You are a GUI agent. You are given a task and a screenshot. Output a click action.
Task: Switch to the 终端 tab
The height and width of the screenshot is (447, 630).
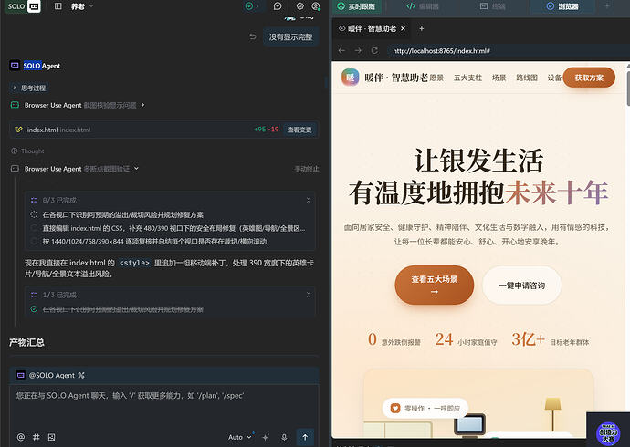tap(493, 6)
